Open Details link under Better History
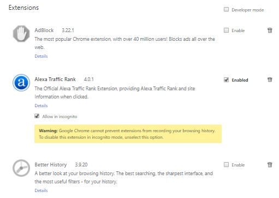This screenshot has height=198, width=279. pos(41,190)
